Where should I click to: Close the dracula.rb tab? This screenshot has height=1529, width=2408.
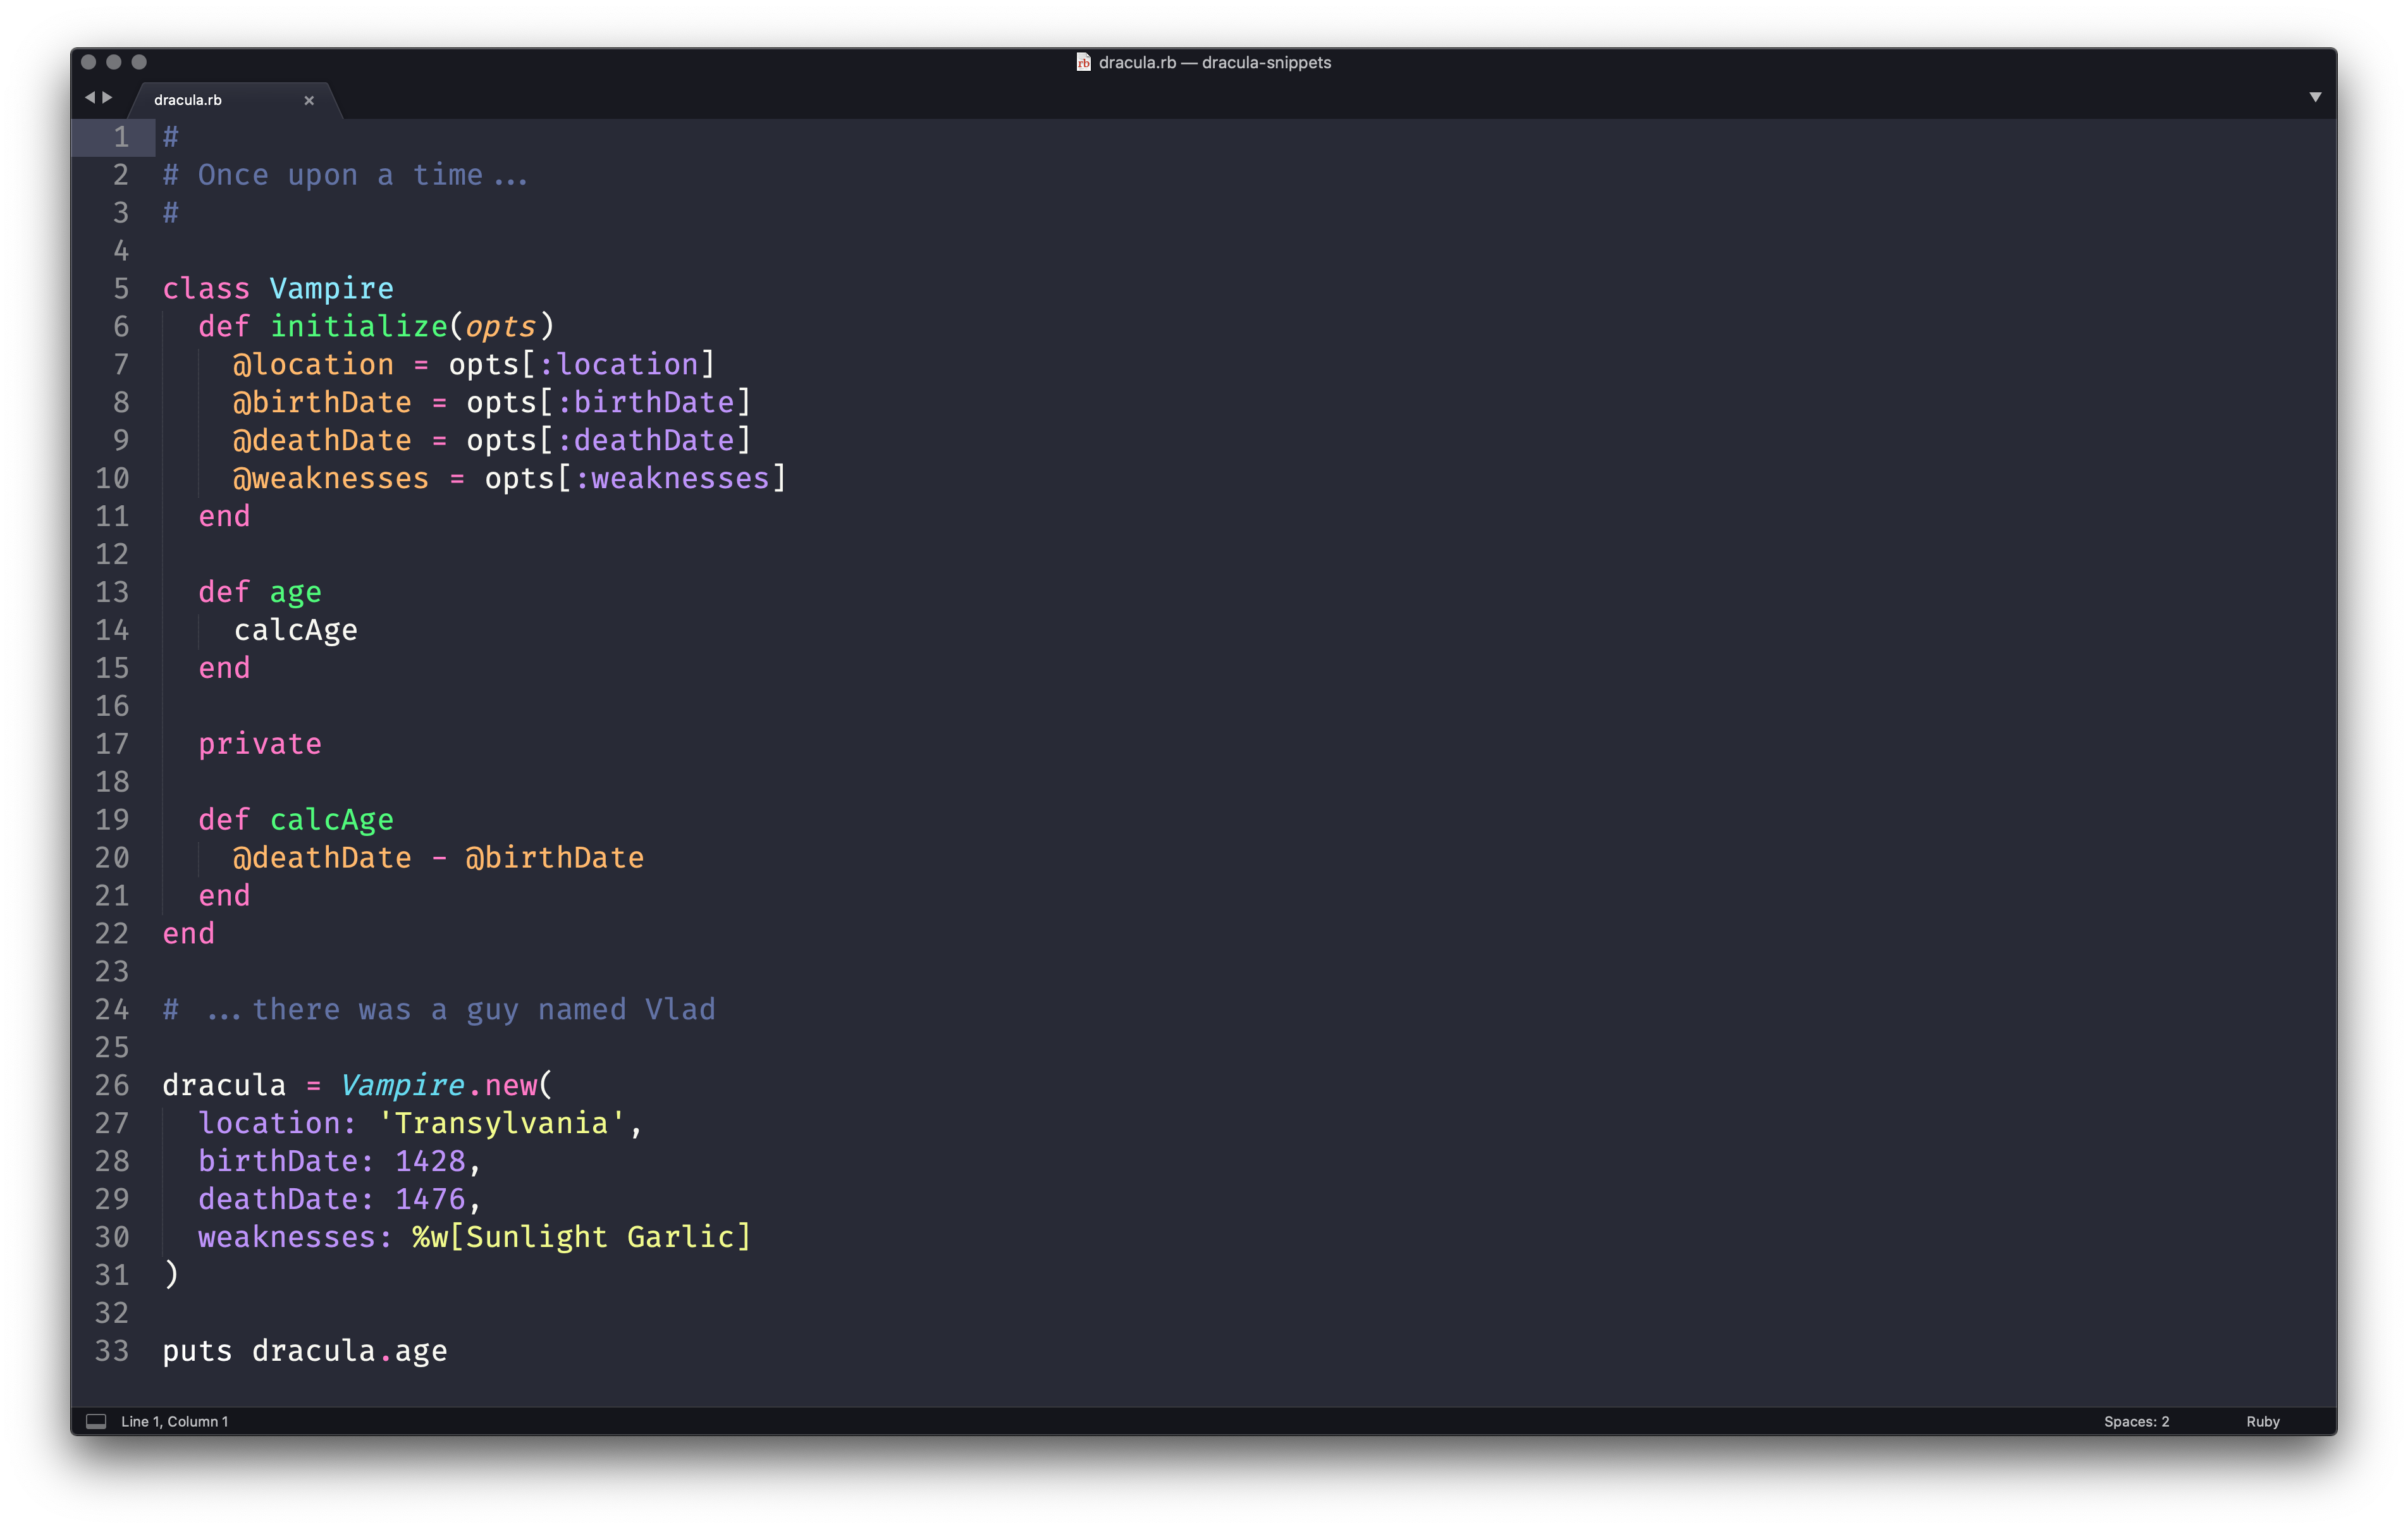point(309,100)
